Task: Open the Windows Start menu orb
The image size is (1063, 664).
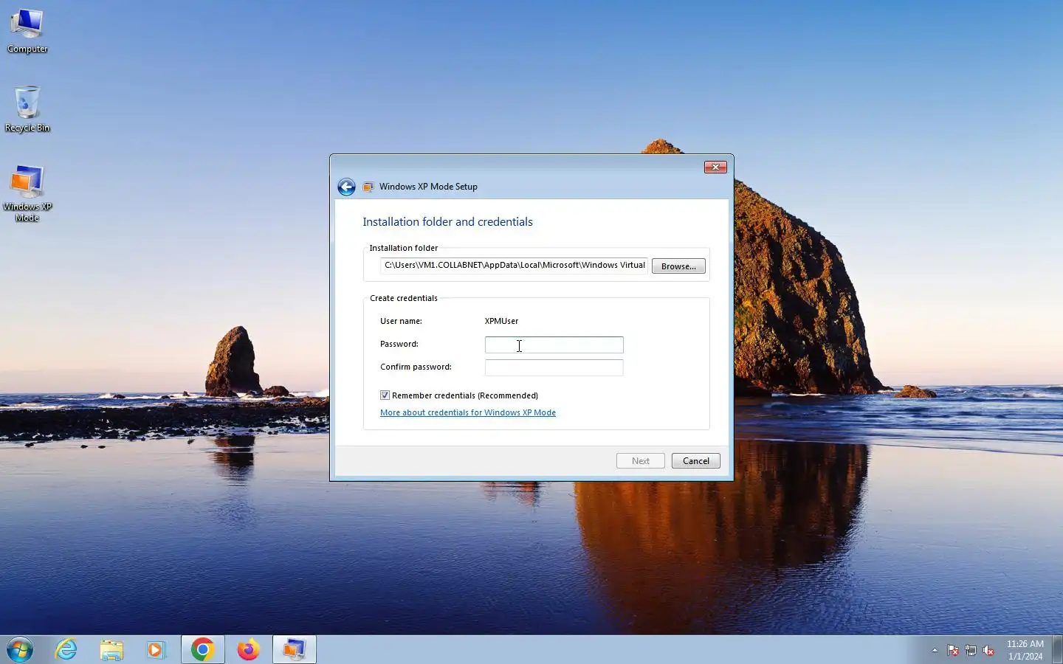Action: [20, 650]
